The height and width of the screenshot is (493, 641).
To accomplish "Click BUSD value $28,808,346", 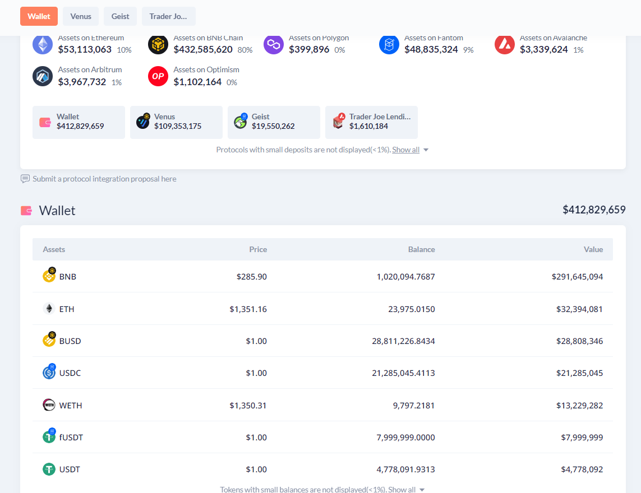I will (x=580, y=341).
